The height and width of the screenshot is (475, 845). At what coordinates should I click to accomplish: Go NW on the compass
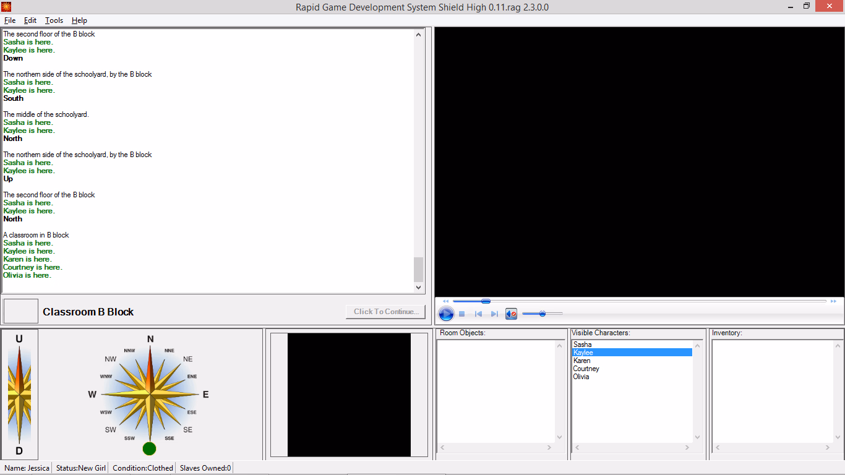click(x=111, y=359)
